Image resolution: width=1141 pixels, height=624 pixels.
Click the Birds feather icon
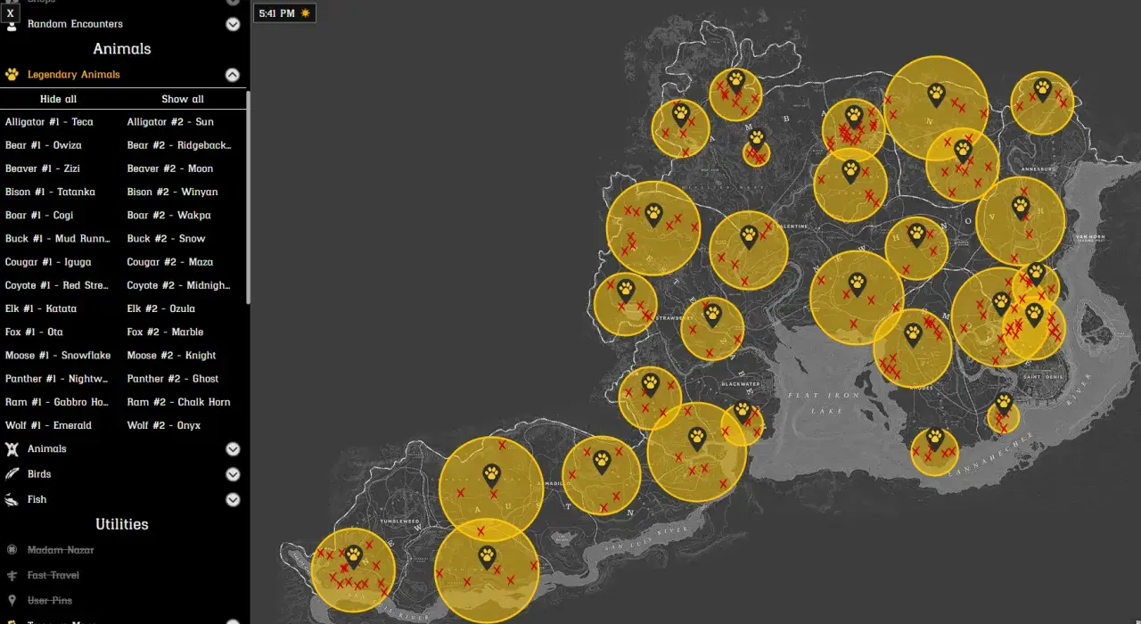[12, 474]
